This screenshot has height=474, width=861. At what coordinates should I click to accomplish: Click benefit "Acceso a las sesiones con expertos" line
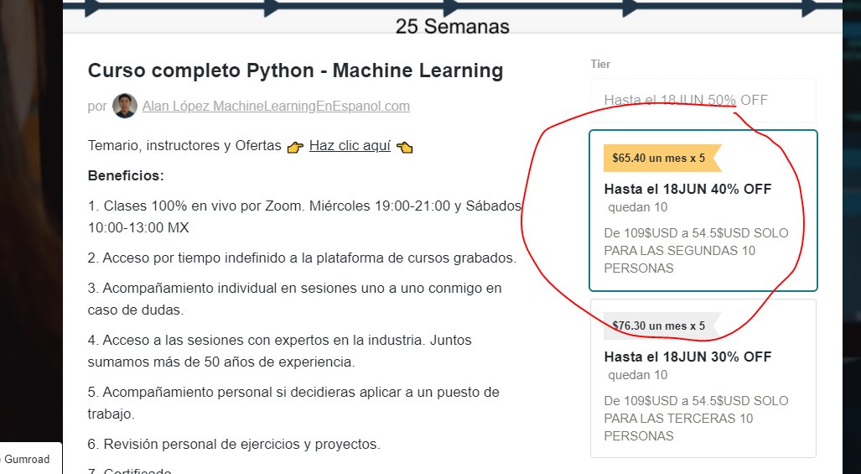(279, 351)
